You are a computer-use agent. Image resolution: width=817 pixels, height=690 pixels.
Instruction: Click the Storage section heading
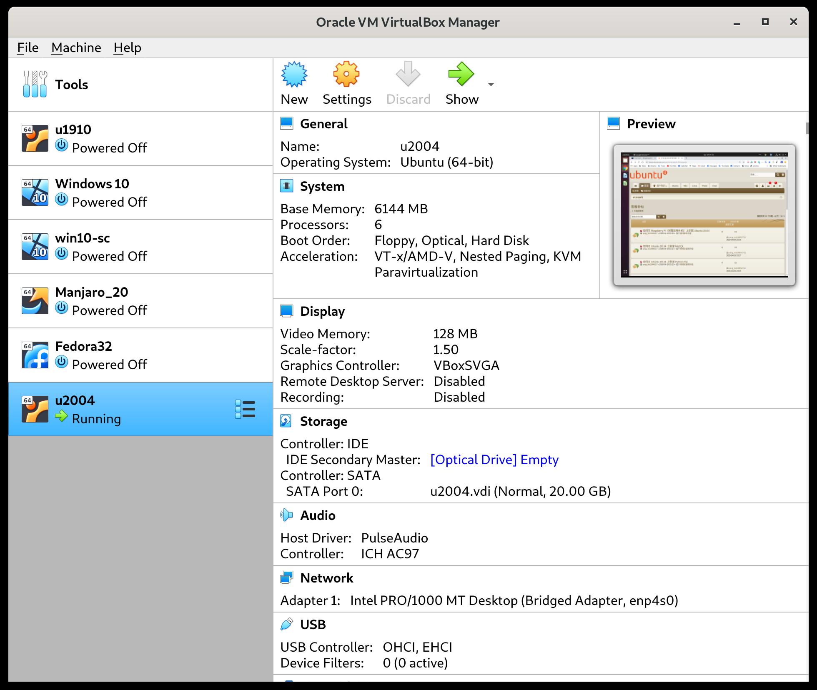point(323,421)
